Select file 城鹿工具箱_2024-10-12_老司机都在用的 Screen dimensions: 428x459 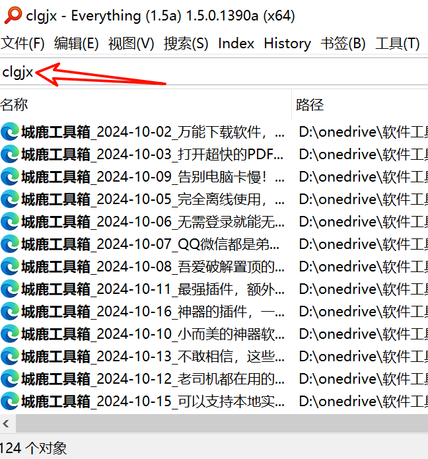[x=153, y=379]
